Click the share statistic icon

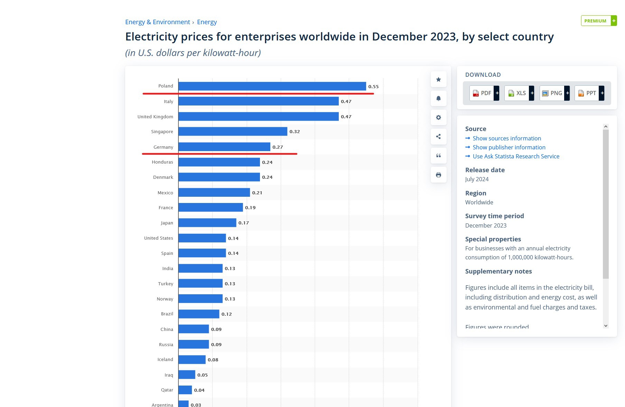438,137
